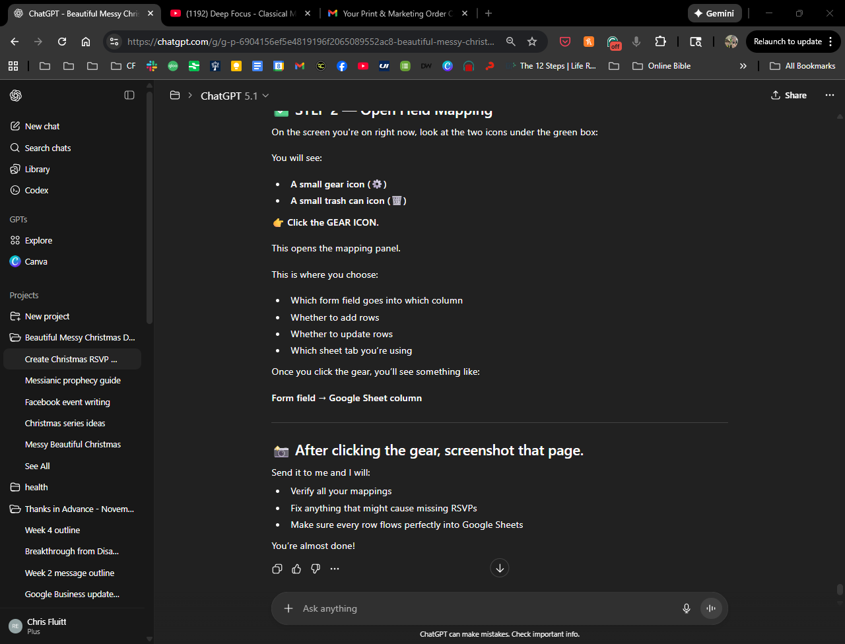Click the Share button
845x644 pixels.
click(789, 95)
